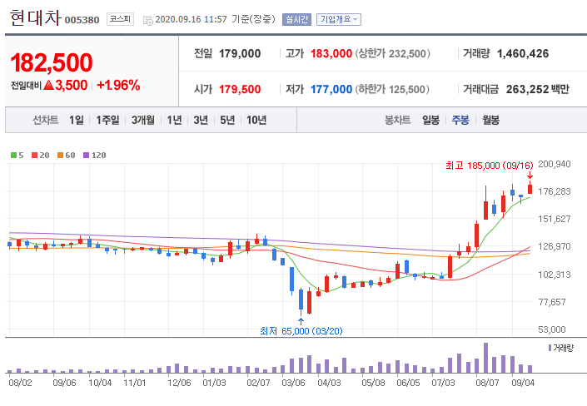Viewport: 587px width, 406px height.
Task: Click the 08/02 date axis label
Action: [20, 383]
